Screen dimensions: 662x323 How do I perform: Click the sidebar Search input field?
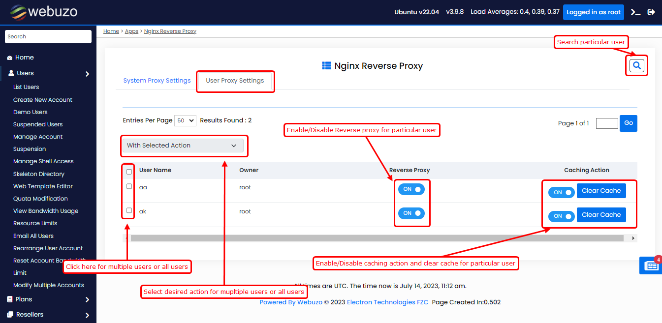48,37
